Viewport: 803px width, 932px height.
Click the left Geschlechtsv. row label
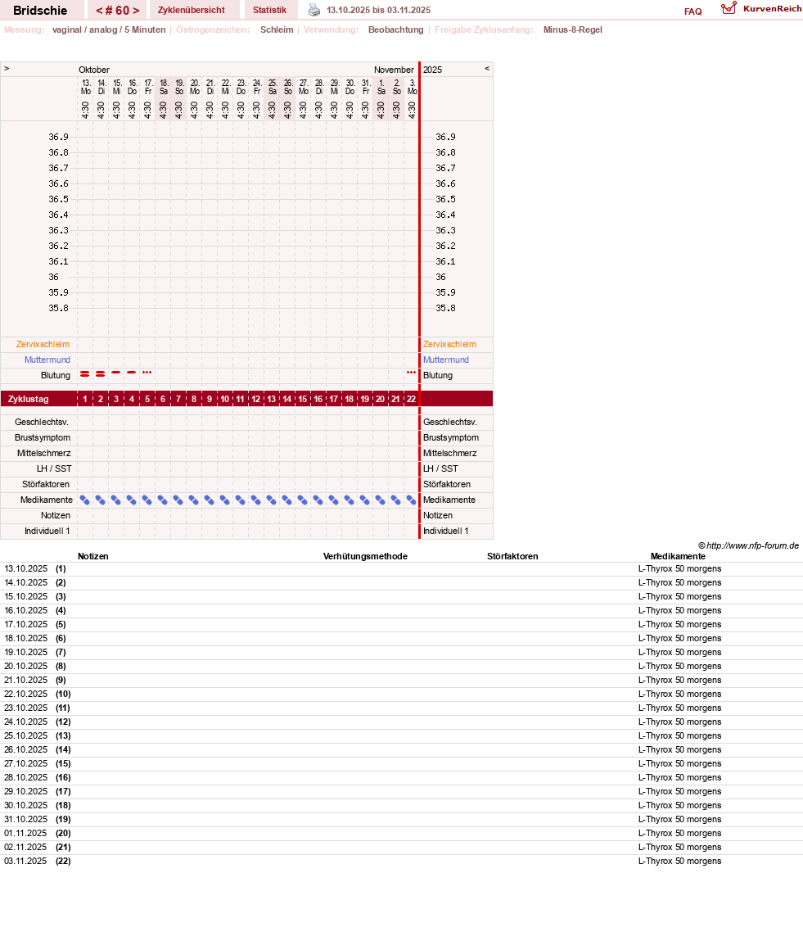coord(42,422)
